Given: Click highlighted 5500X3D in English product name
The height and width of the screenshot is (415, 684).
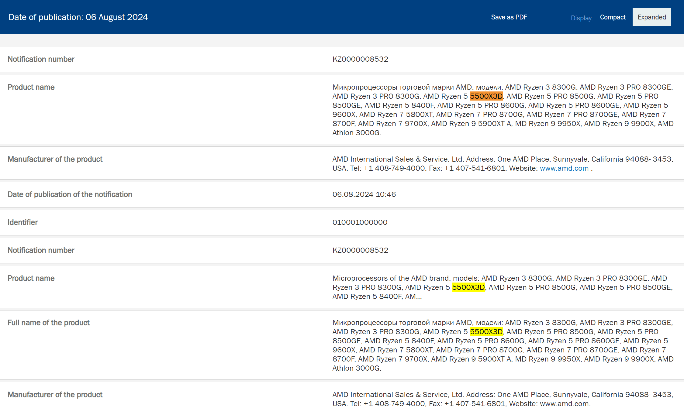Looking at the screenshot, I should pyautogui.click(x=468, y=287).
